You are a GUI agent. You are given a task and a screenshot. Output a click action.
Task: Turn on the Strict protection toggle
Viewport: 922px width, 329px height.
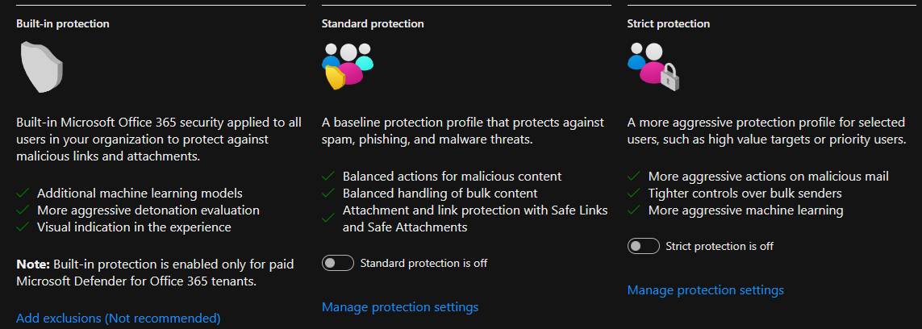[643, 246]
